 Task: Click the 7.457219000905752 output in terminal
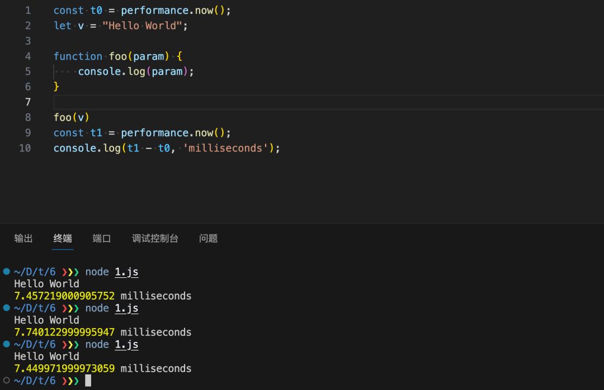(64, 296)
